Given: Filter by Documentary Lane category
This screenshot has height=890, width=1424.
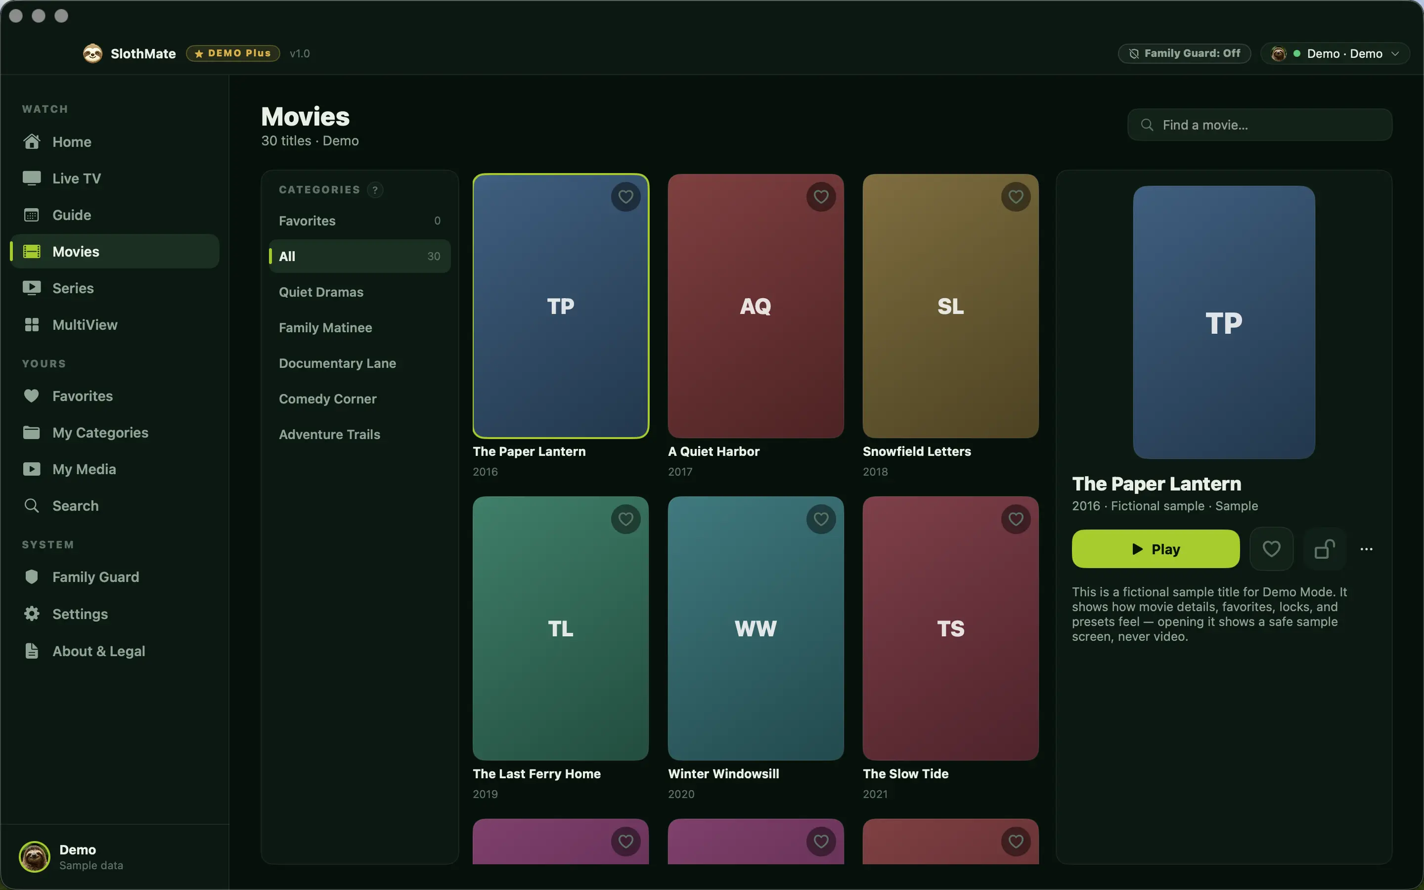Looking at the screenshot, I should 359,363.
